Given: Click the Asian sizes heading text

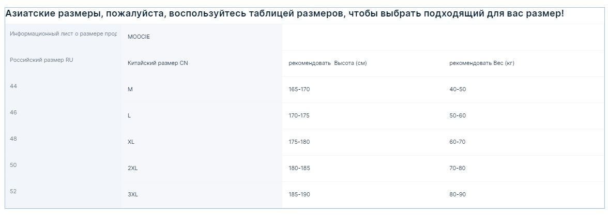Looking at the screenshot, I should pyautogui.click(x=284, y=14).
